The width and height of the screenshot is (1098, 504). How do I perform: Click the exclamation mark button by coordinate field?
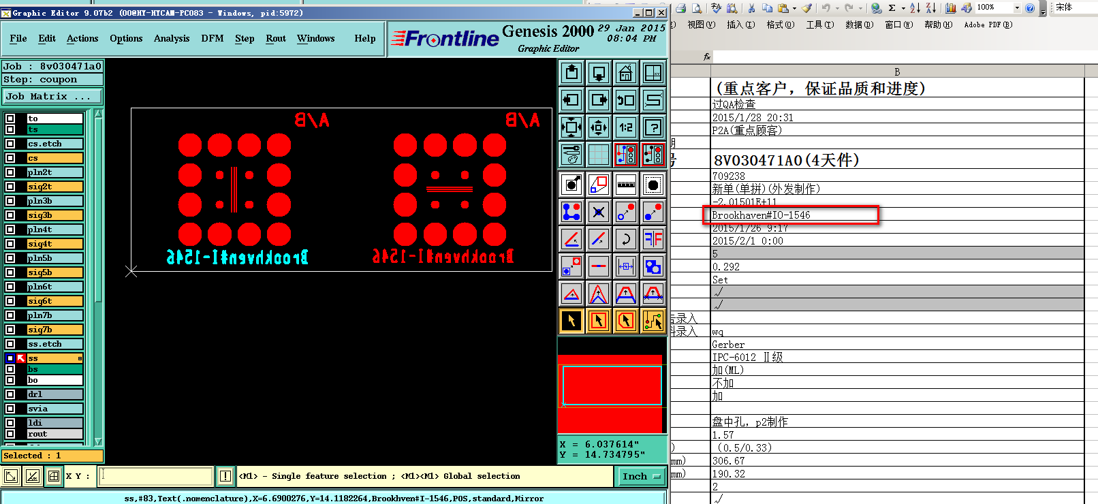point(225,476)
